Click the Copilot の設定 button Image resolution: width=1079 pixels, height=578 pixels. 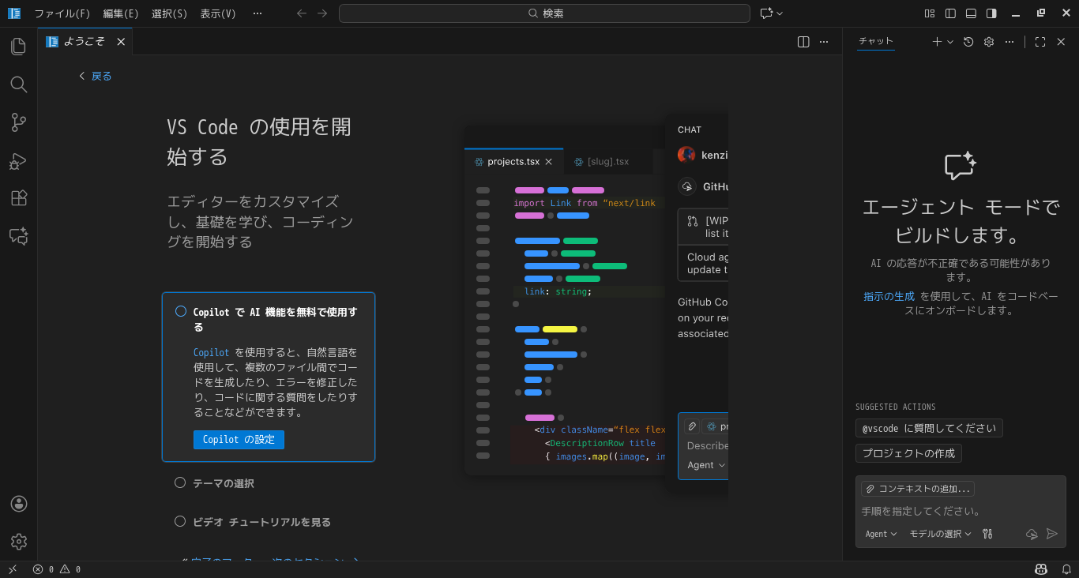239,440
